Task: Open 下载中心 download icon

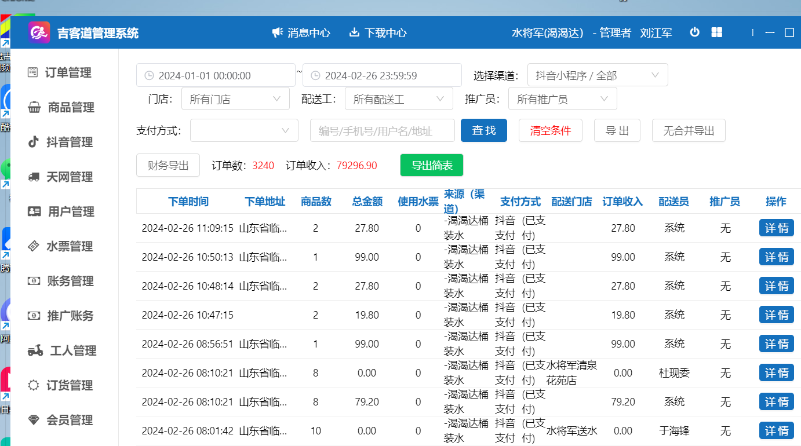Action: click(354, 32)
